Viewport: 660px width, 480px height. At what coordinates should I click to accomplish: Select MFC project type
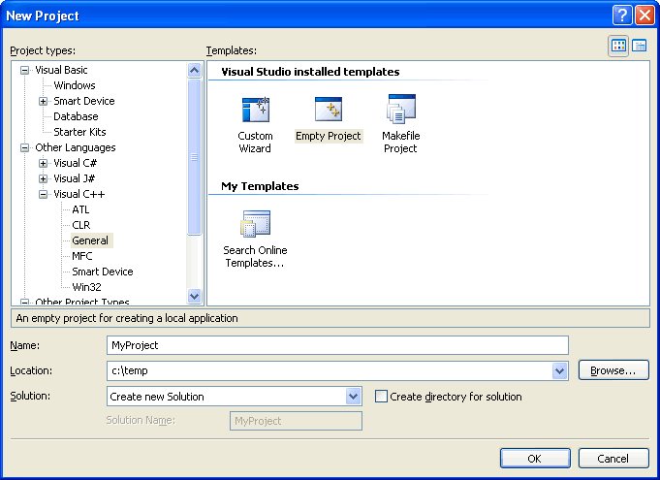[82, 256]
